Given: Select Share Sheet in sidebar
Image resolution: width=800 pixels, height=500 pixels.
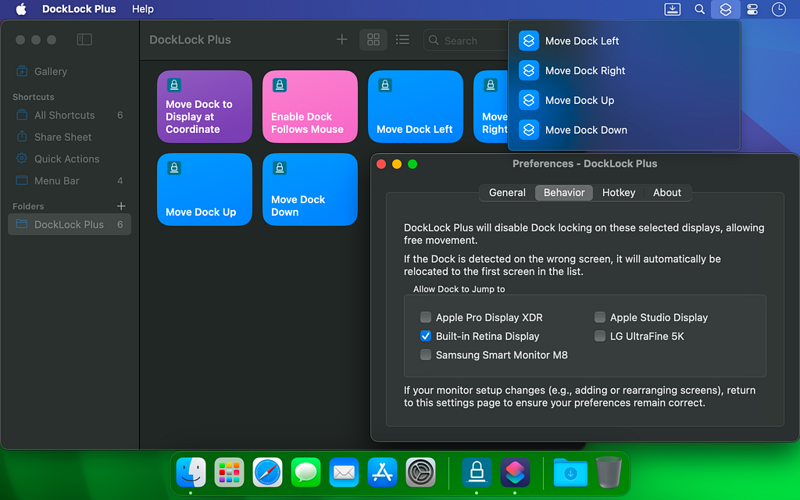Looking at the screenshot, I should pyautogui.click(x=70, y=137).
